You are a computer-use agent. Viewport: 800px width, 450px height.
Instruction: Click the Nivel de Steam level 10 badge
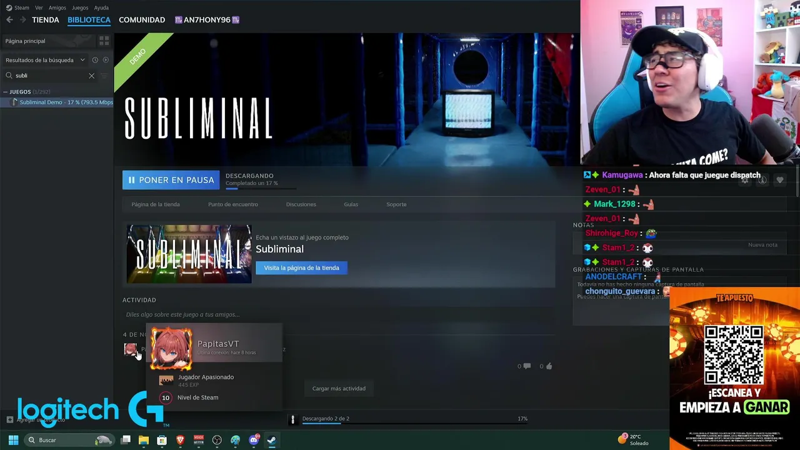click(166, 397)
